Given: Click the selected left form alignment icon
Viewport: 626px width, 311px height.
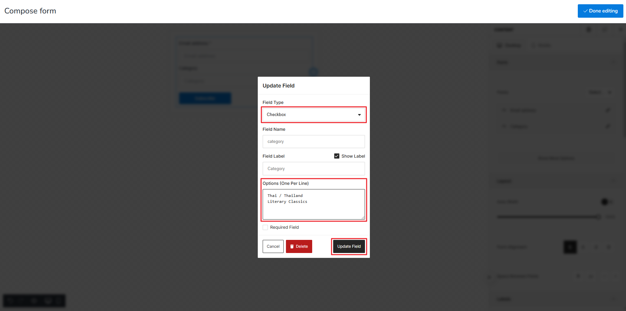Looking at the screenshot, I should pos(570,247).
